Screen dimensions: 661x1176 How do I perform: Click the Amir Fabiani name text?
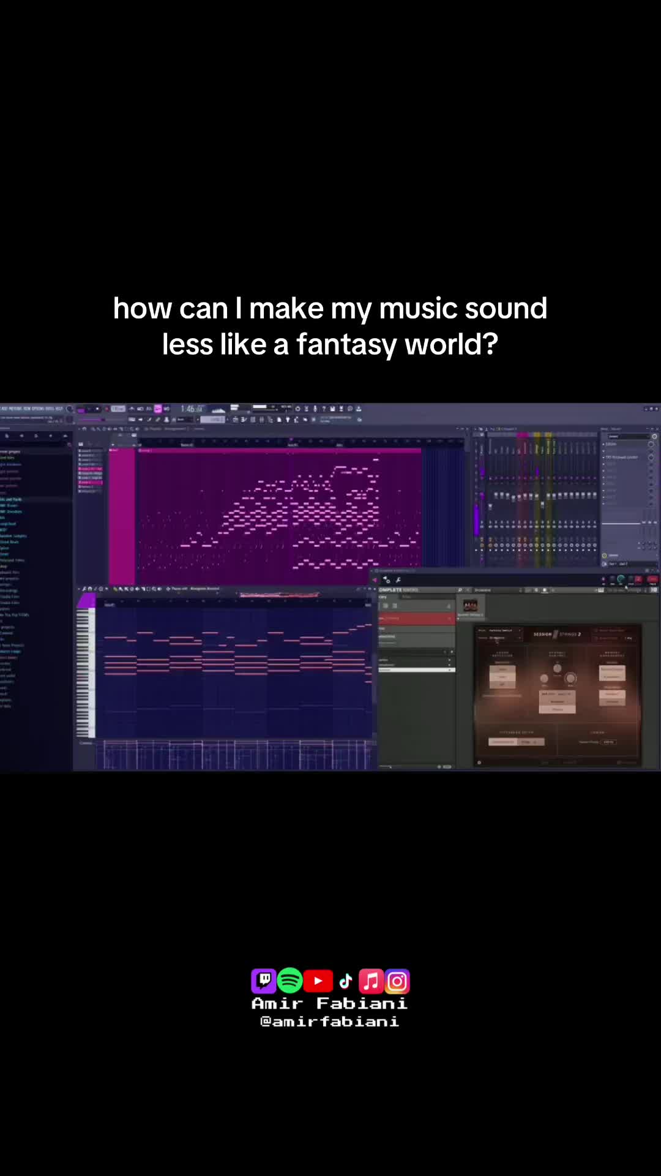(330, 1003)
